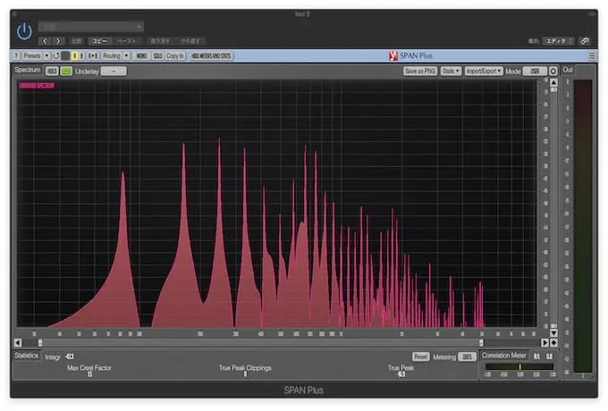Click the first icon beside Correlation Meter
The width and height of the screenshot is (608, 411).
click(x=537, y=356)
